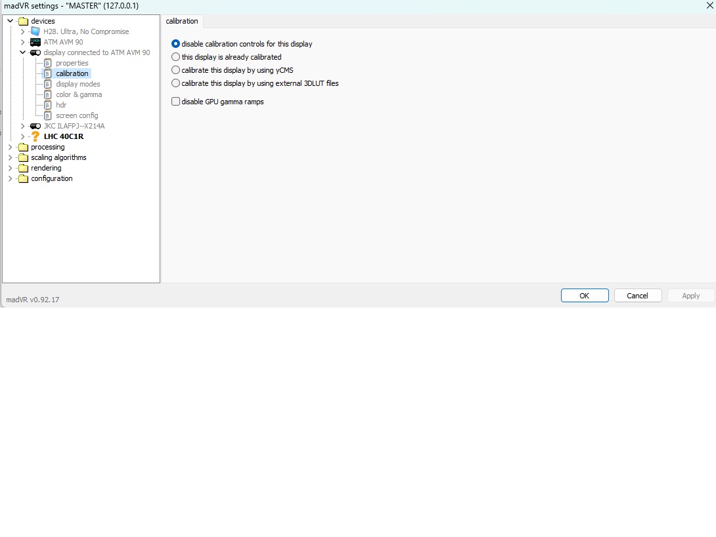Select the ATM AVM 90 device label
Screen dimensions: 716x537
click(x=64, y=42)
